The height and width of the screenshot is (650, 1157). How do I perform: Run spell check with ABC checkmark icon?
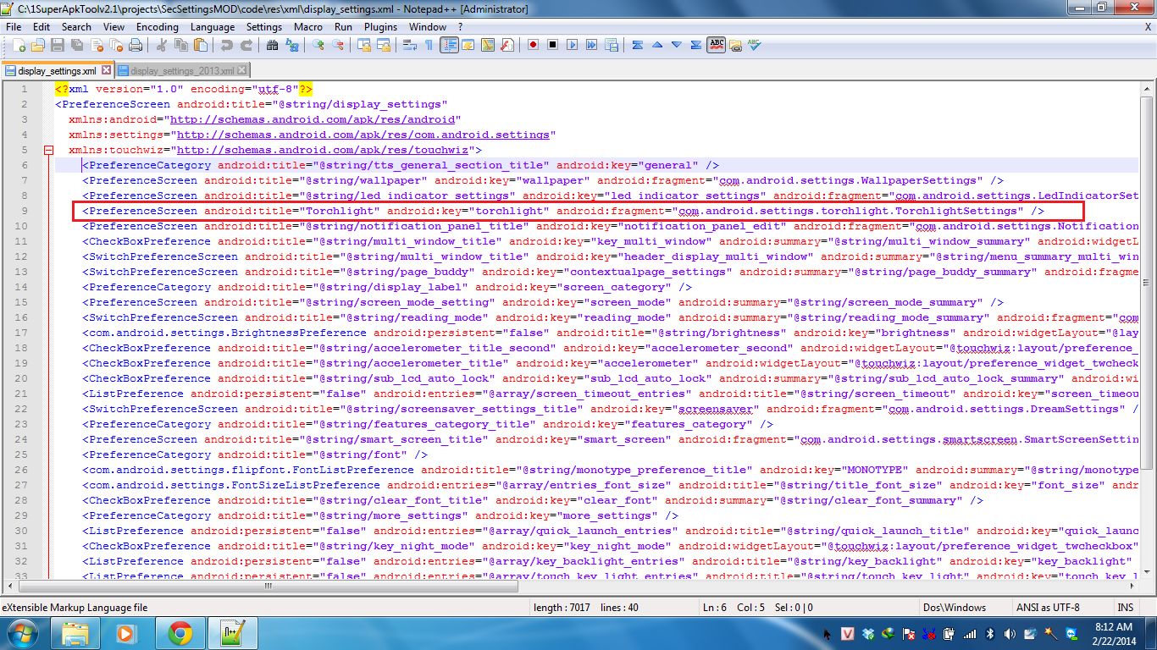coord(754,45)
